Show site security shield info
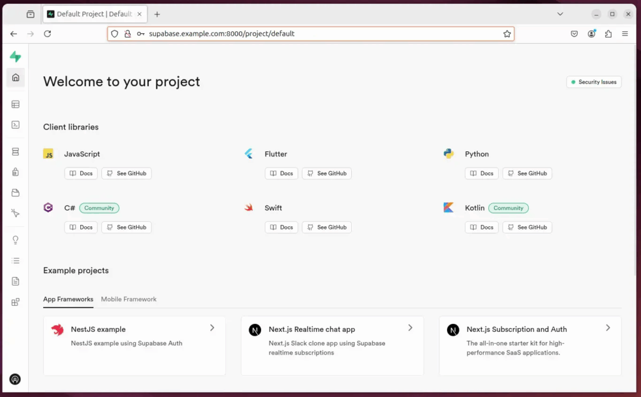Screen dimensions: 641x397 (115, 34)
